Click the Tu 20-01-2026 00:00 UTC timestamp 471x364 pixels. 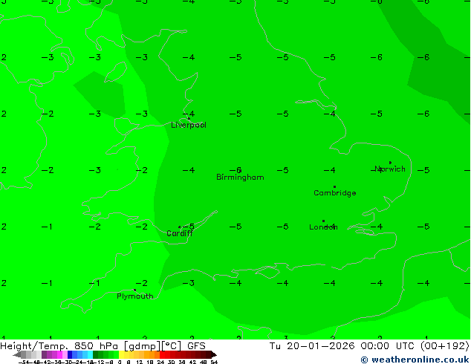(343, 346)
